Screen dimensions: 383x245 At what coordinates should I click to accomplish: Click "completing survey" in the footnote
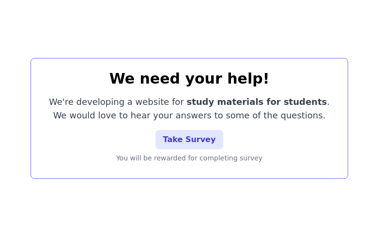230,158
